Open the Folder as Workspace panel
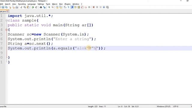The height and width of the screenshot is (108, 192). click(x=86, y=7)
